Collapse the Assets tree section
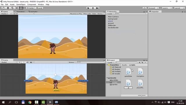The width and height of the screenshot is (186, 105). (x=107, y=78)
